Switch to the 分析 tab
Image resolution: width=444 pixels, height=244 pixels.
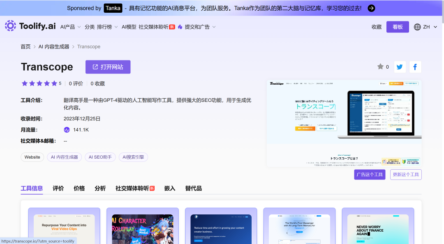(x=100, y=189)
